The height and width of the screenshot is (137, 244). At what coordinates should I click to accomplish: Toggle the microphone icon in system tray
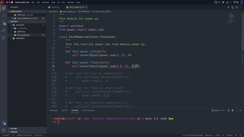pos(223,2)
